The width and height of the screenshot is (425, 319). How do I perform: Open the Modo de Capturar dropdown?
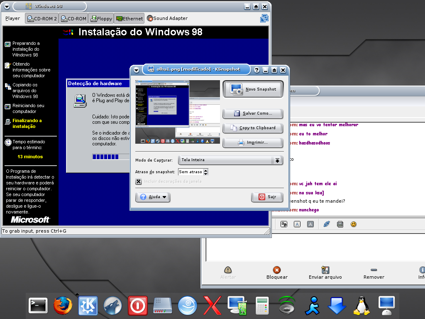(x=230, y=160)
